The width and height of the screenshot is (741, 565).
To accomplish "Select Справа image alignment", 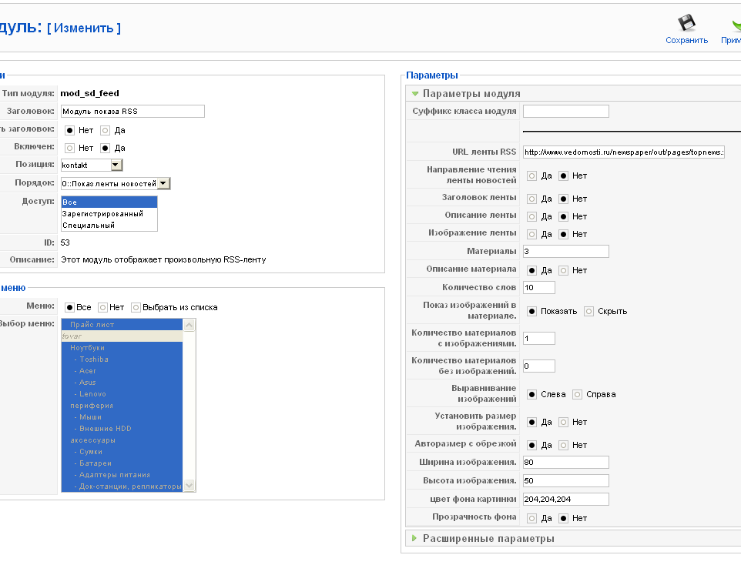I will (577, 394).
